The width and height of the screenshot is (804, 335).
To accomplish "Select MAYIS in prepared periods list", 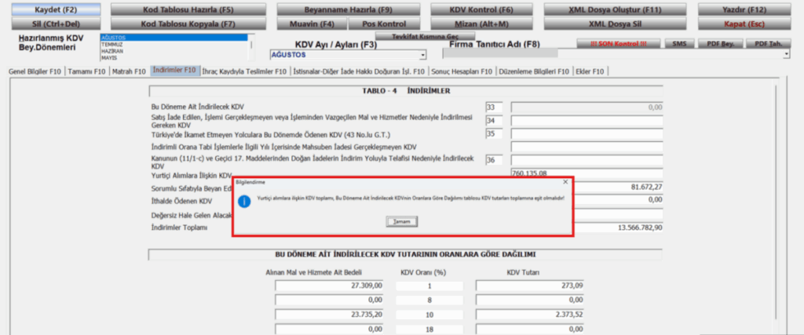I will click(x=174, y=58).
